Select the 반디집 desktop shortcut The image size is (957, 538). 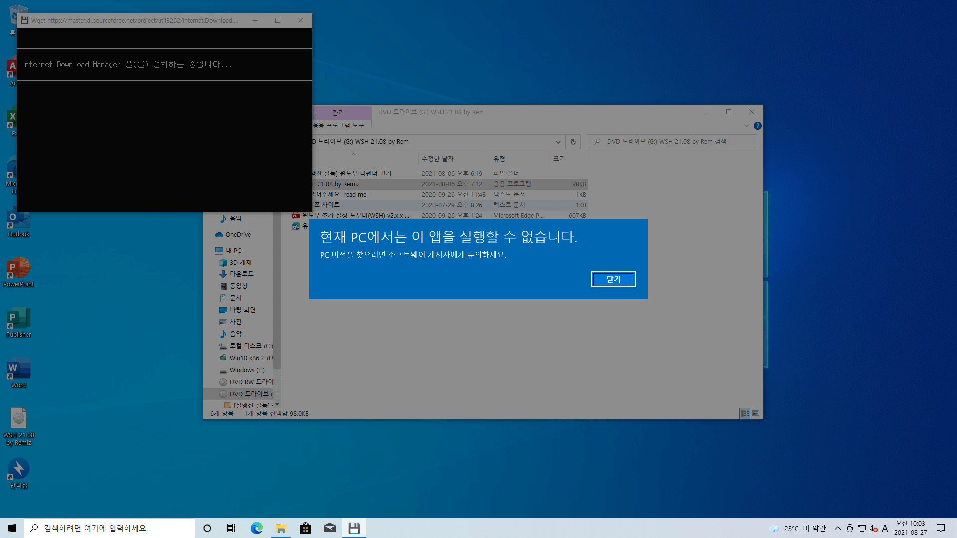point(18,474)
